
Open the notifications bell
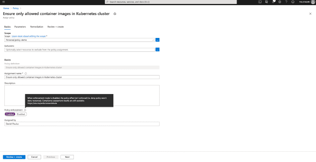(x=273, y=2)
